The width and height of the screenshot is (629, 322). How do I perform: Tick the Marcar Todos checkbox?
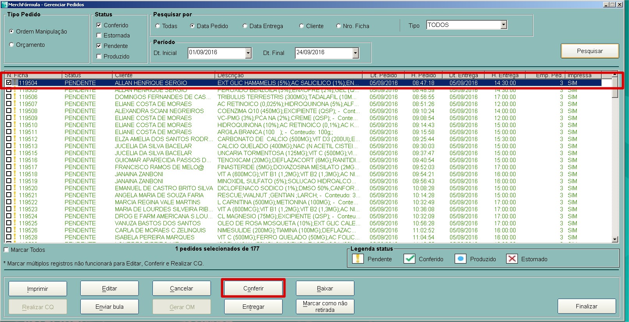6,250
